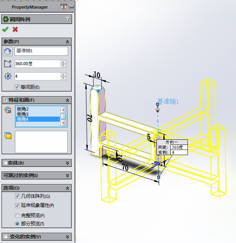
Task: Decrease the angle value with down arrow
Action: 63,66
